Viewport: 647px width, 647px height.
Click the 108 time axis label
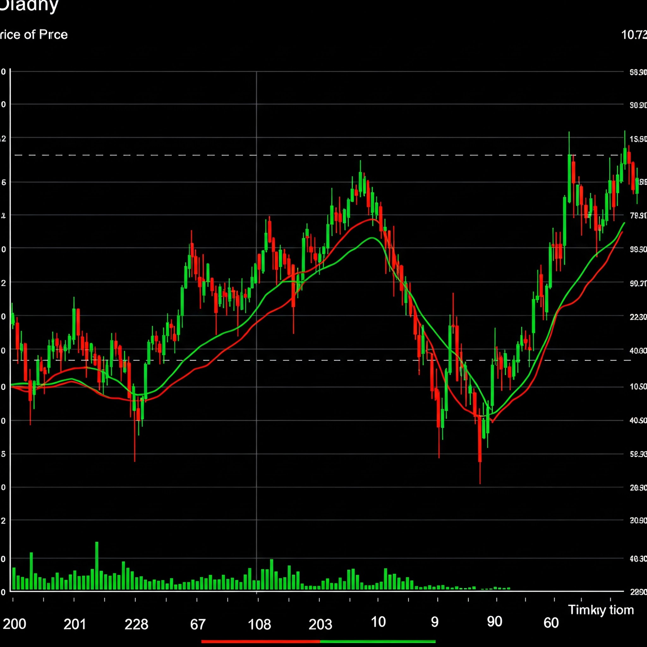click(259, 624)
